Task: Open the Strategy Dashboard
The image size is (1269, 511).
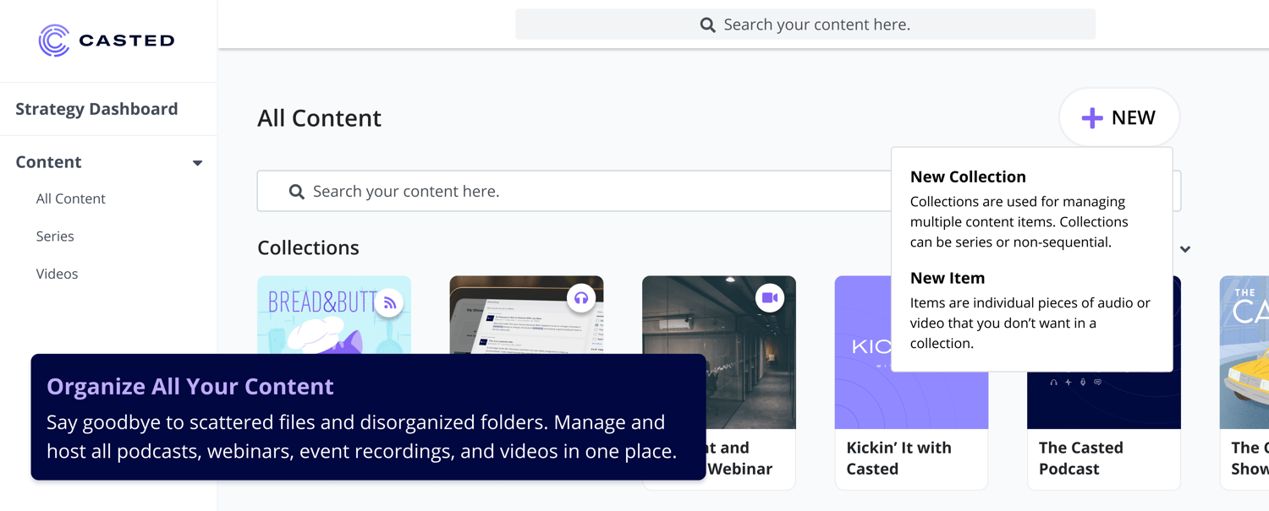Action: click(96, 109)
